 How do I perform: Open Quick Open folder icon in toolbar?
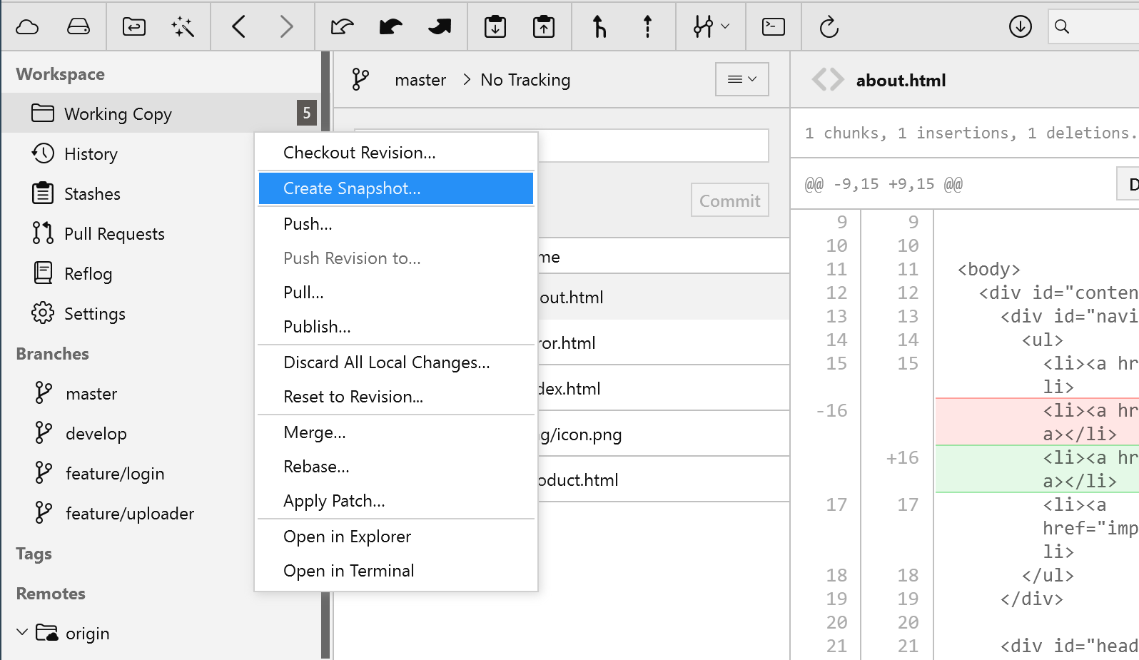134,27
